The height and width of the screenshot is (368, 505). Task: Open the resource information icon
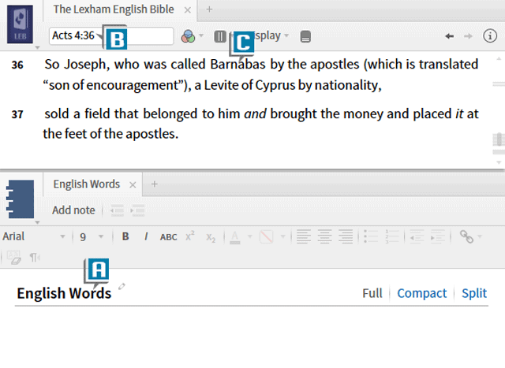490,35
